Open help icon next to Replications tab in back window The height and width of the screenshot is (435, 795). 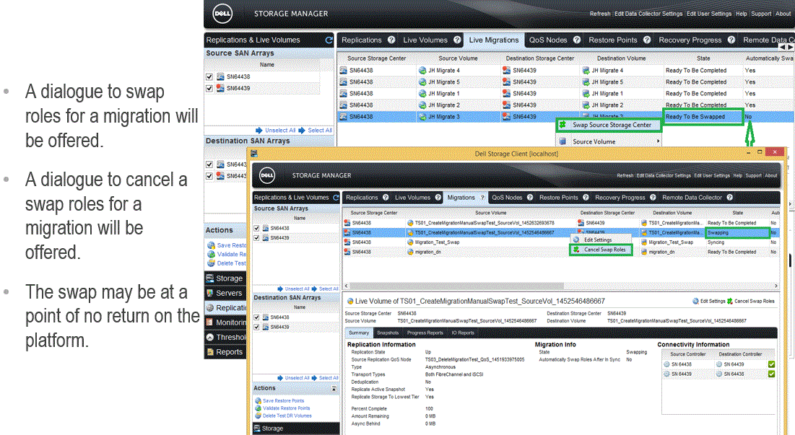coord(391,40)
